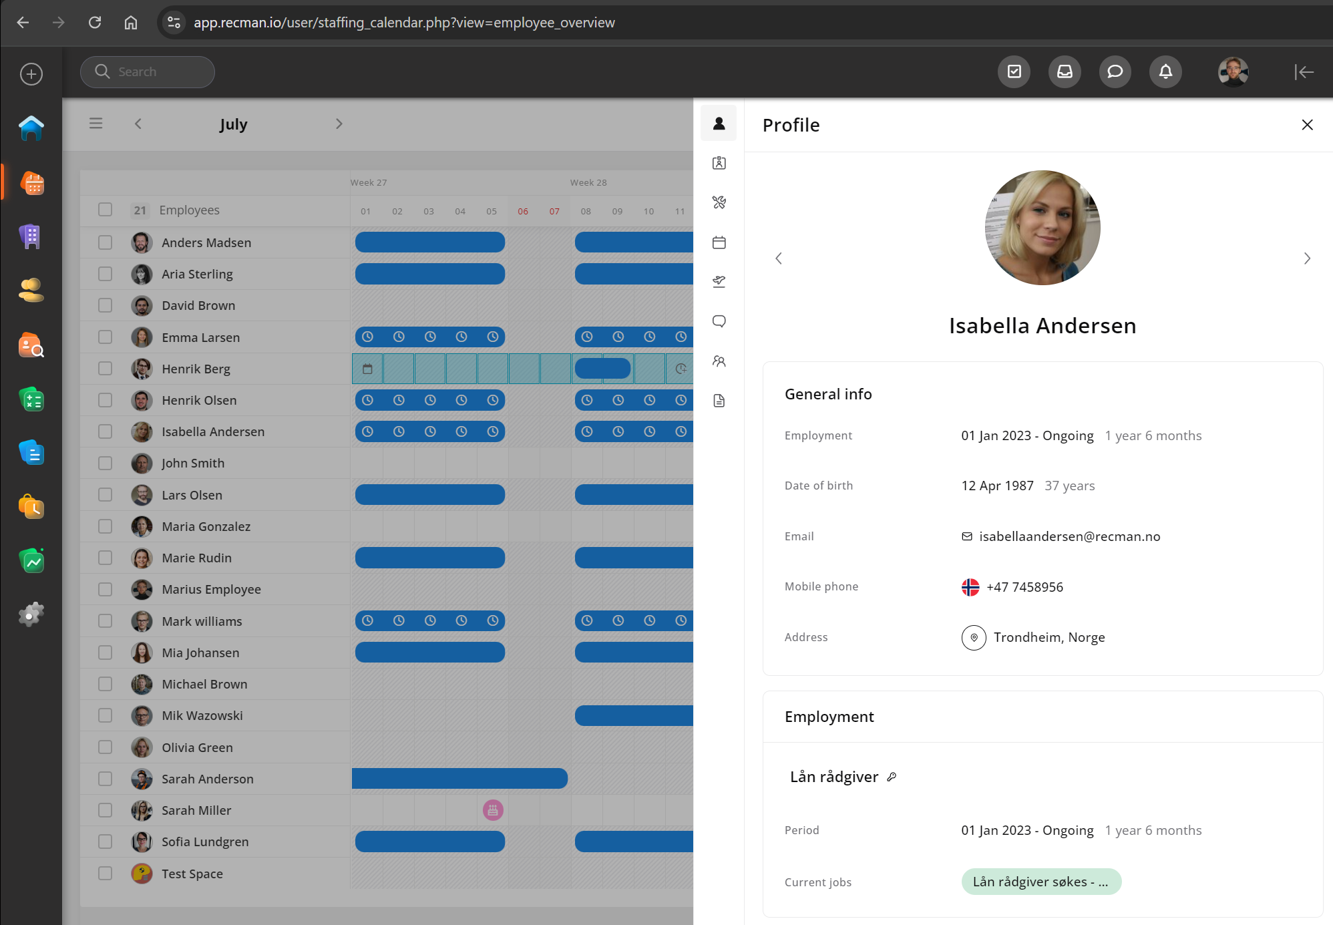This screenshot has height=925, width=1333.
Task: Click the settings gears sidebar icon
Action: pyautogui.click(x=32, y=614)
